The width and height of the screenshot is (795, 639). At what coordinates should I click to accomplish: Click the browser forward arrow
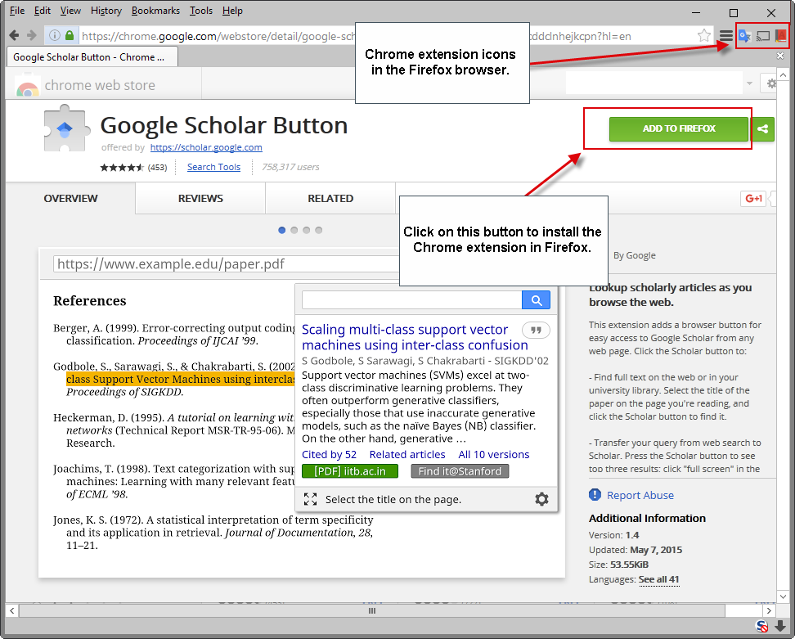tap(31, 35)
